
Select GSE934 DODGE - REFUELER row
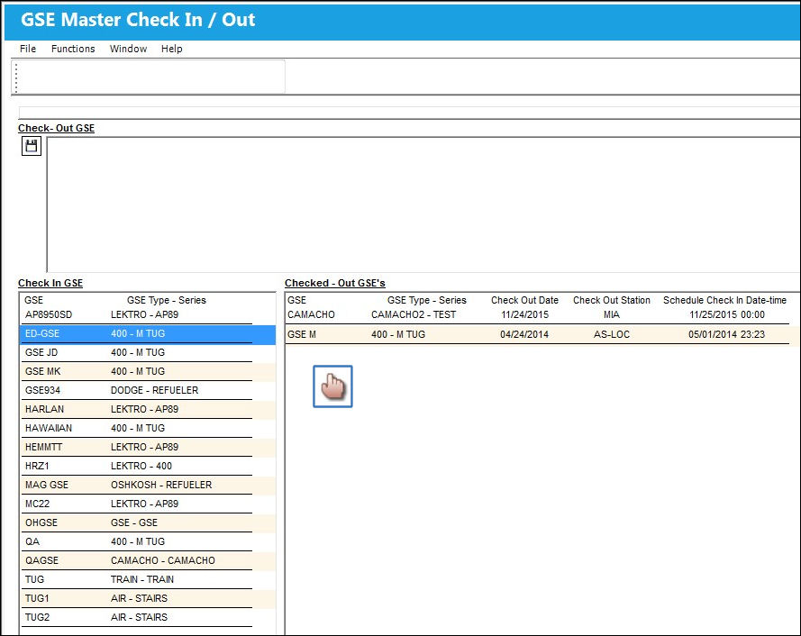pyautogui.click(x=148, y=390)
